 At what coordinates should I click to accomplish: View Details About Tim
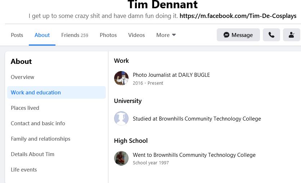[x=33, y=154]
